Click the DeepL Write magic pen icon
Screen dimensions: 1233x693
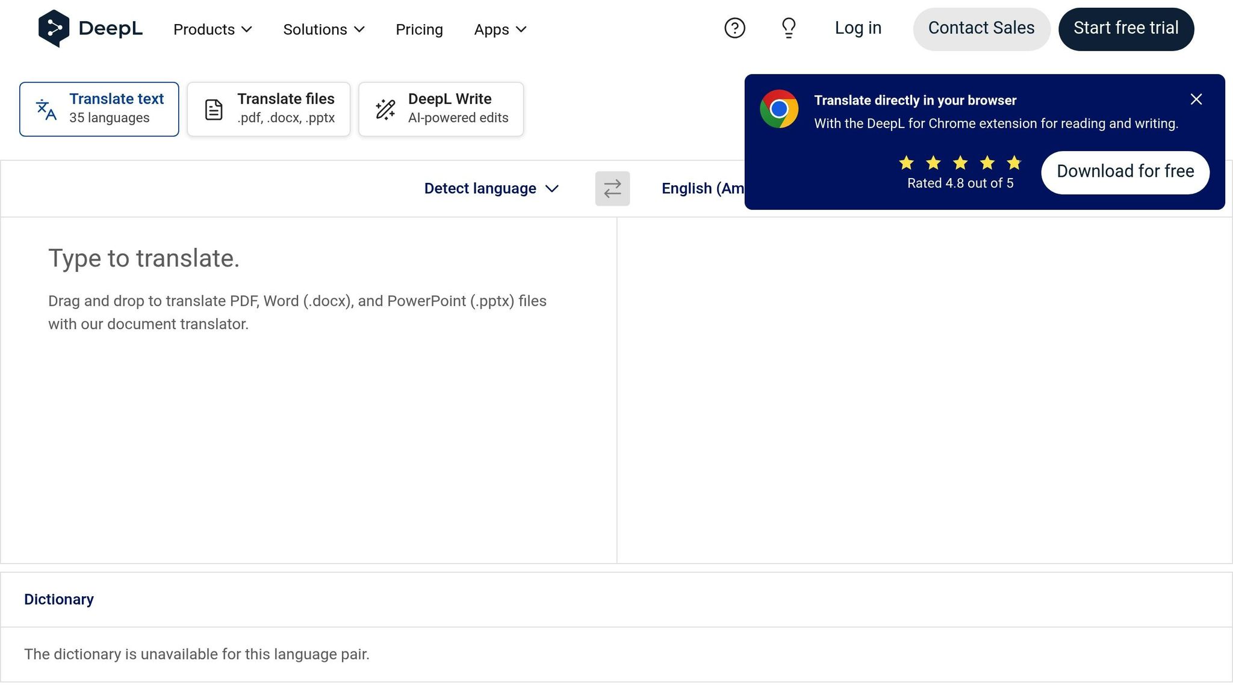385,109
